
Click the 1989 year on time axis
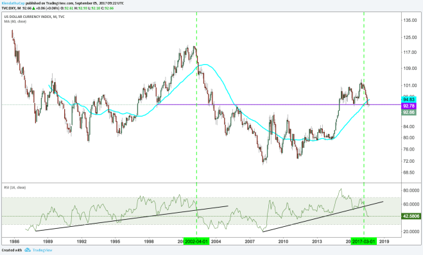(x=48, y=242)
